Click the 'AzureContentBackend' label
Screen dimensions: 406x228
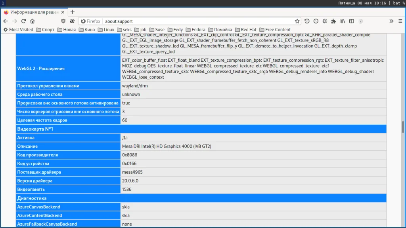click(39, 215)
